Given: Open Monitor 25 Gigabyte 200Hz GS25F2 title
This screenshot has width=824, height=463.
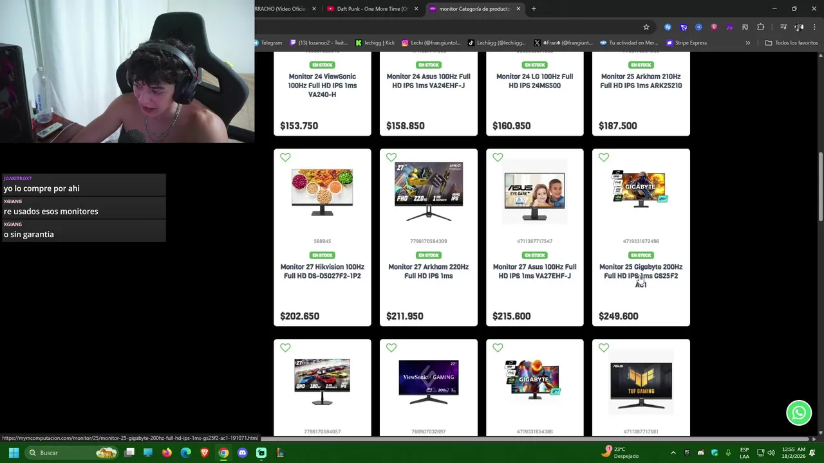Looking at the screenshot, I should point(641,276).
